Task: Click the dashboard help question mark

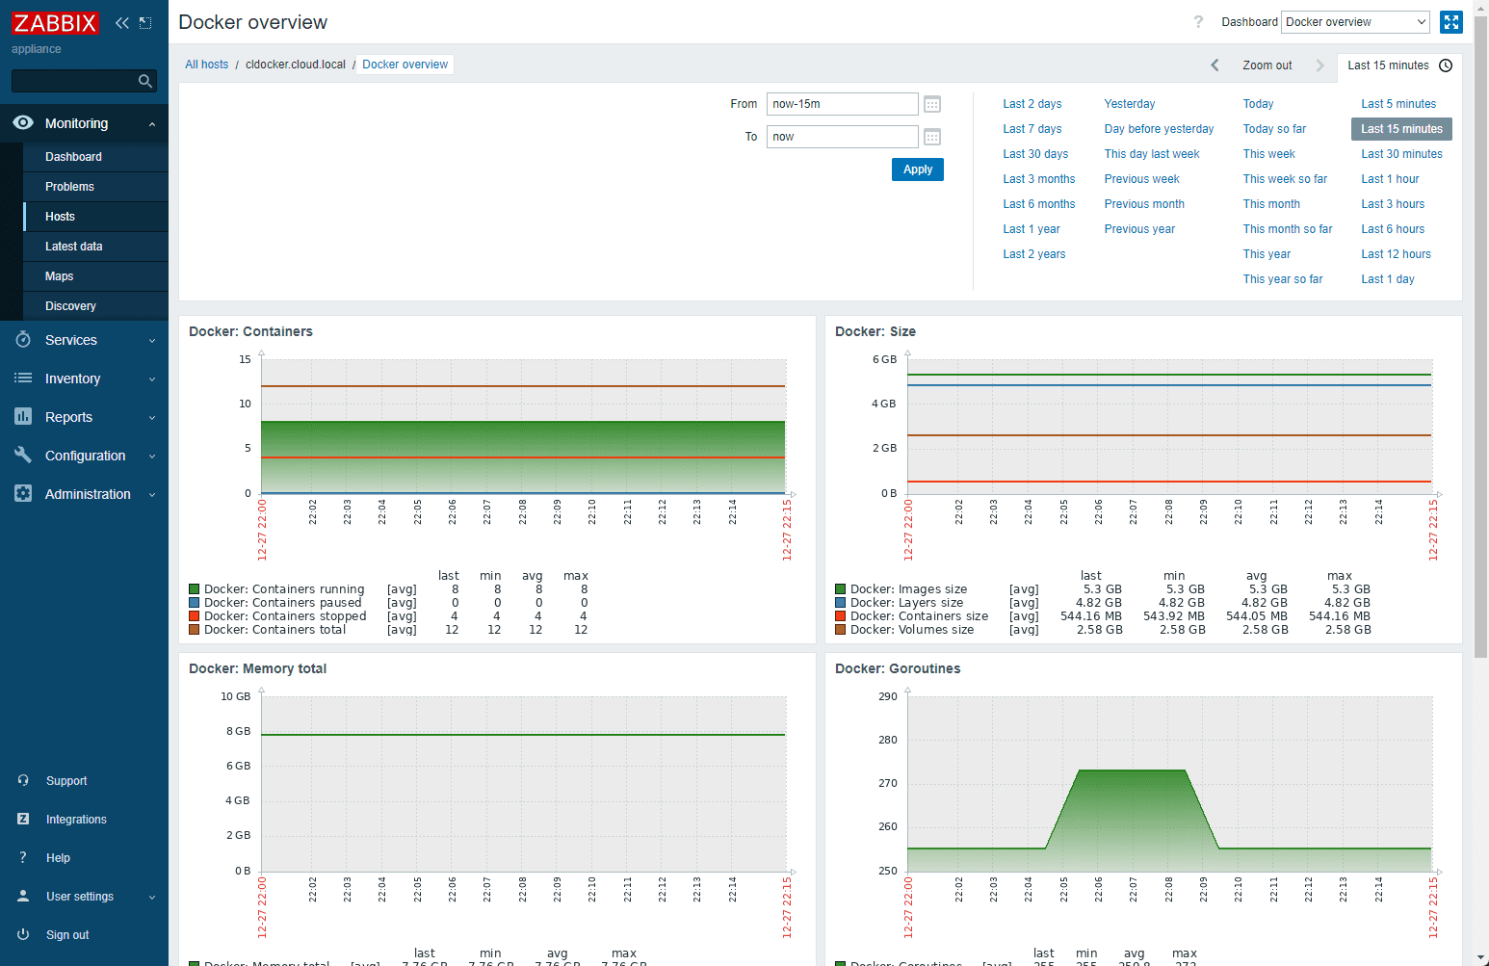Action: (1198, 22)
